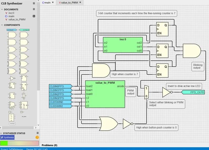Open incr3 document in the tree
209x150 pixels.
[x=11, y=13]
